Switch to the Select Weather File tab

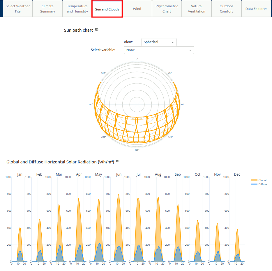(x=18, y=9)
